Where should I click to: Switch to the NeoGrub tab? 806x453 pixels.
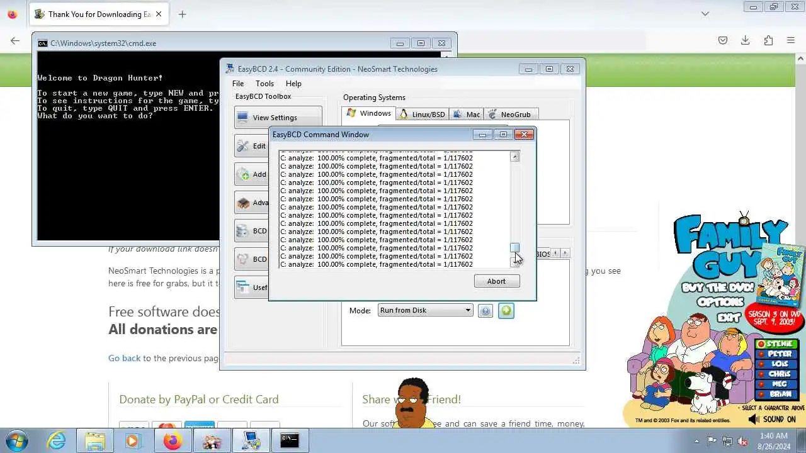[510, 115]
